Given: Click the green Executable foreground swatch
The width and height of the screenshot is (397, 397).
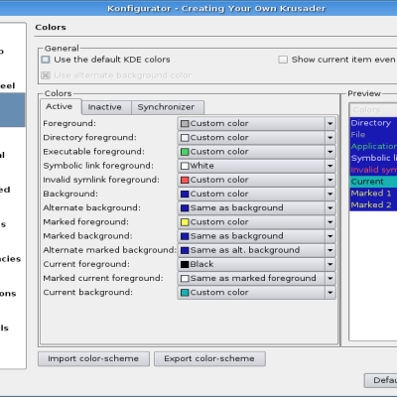Looking at the screenshot, I should tap(185, 152).
